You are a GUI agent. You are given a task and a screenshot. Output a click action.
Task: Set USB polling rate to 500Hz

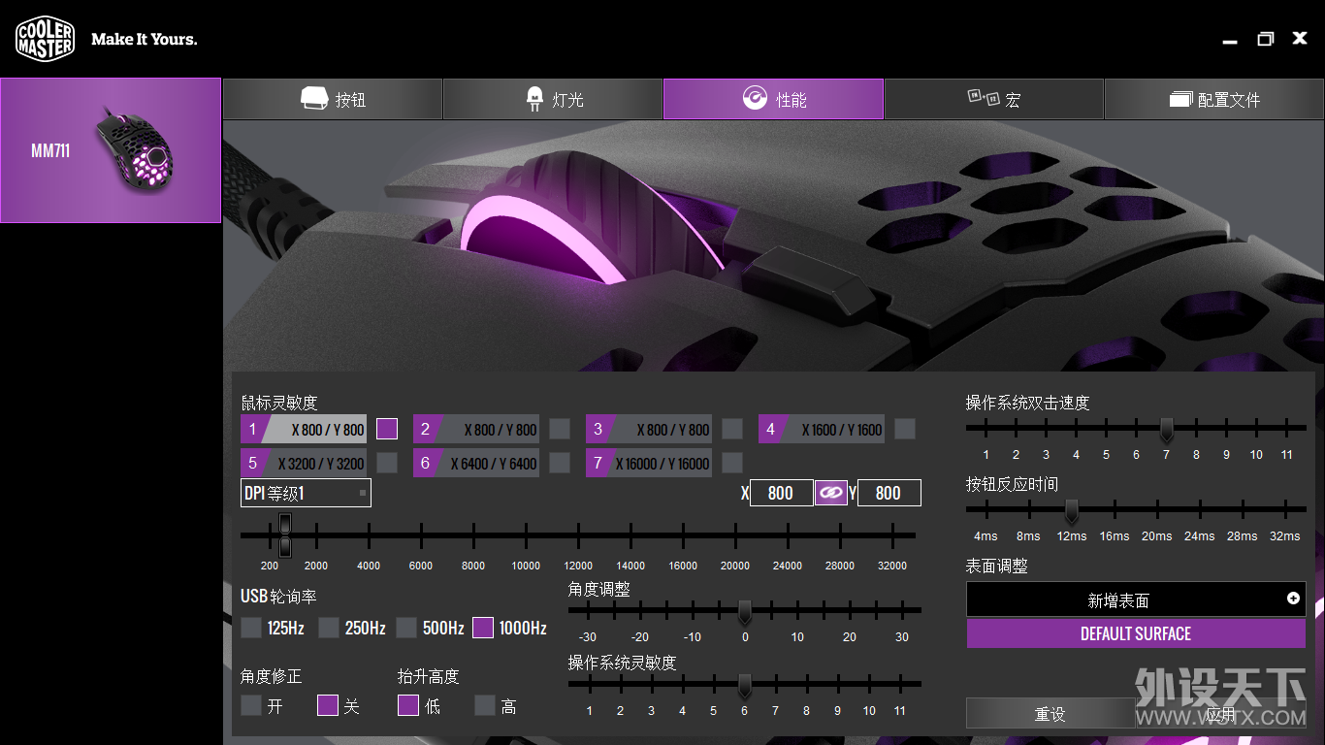(406, 628)
